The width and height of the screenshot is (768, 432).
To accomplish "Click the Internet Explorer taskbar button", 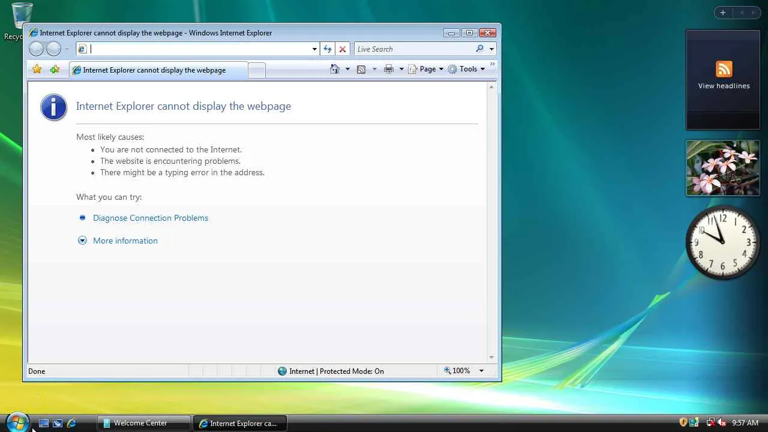I will point(240,423).
